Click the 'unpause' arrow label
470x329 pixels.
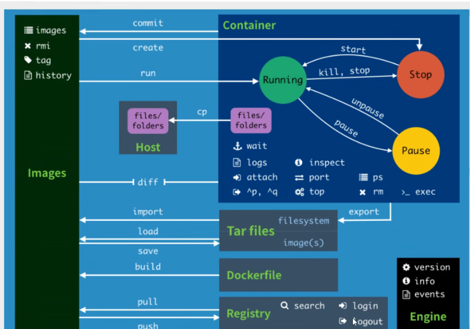[368, 108]
